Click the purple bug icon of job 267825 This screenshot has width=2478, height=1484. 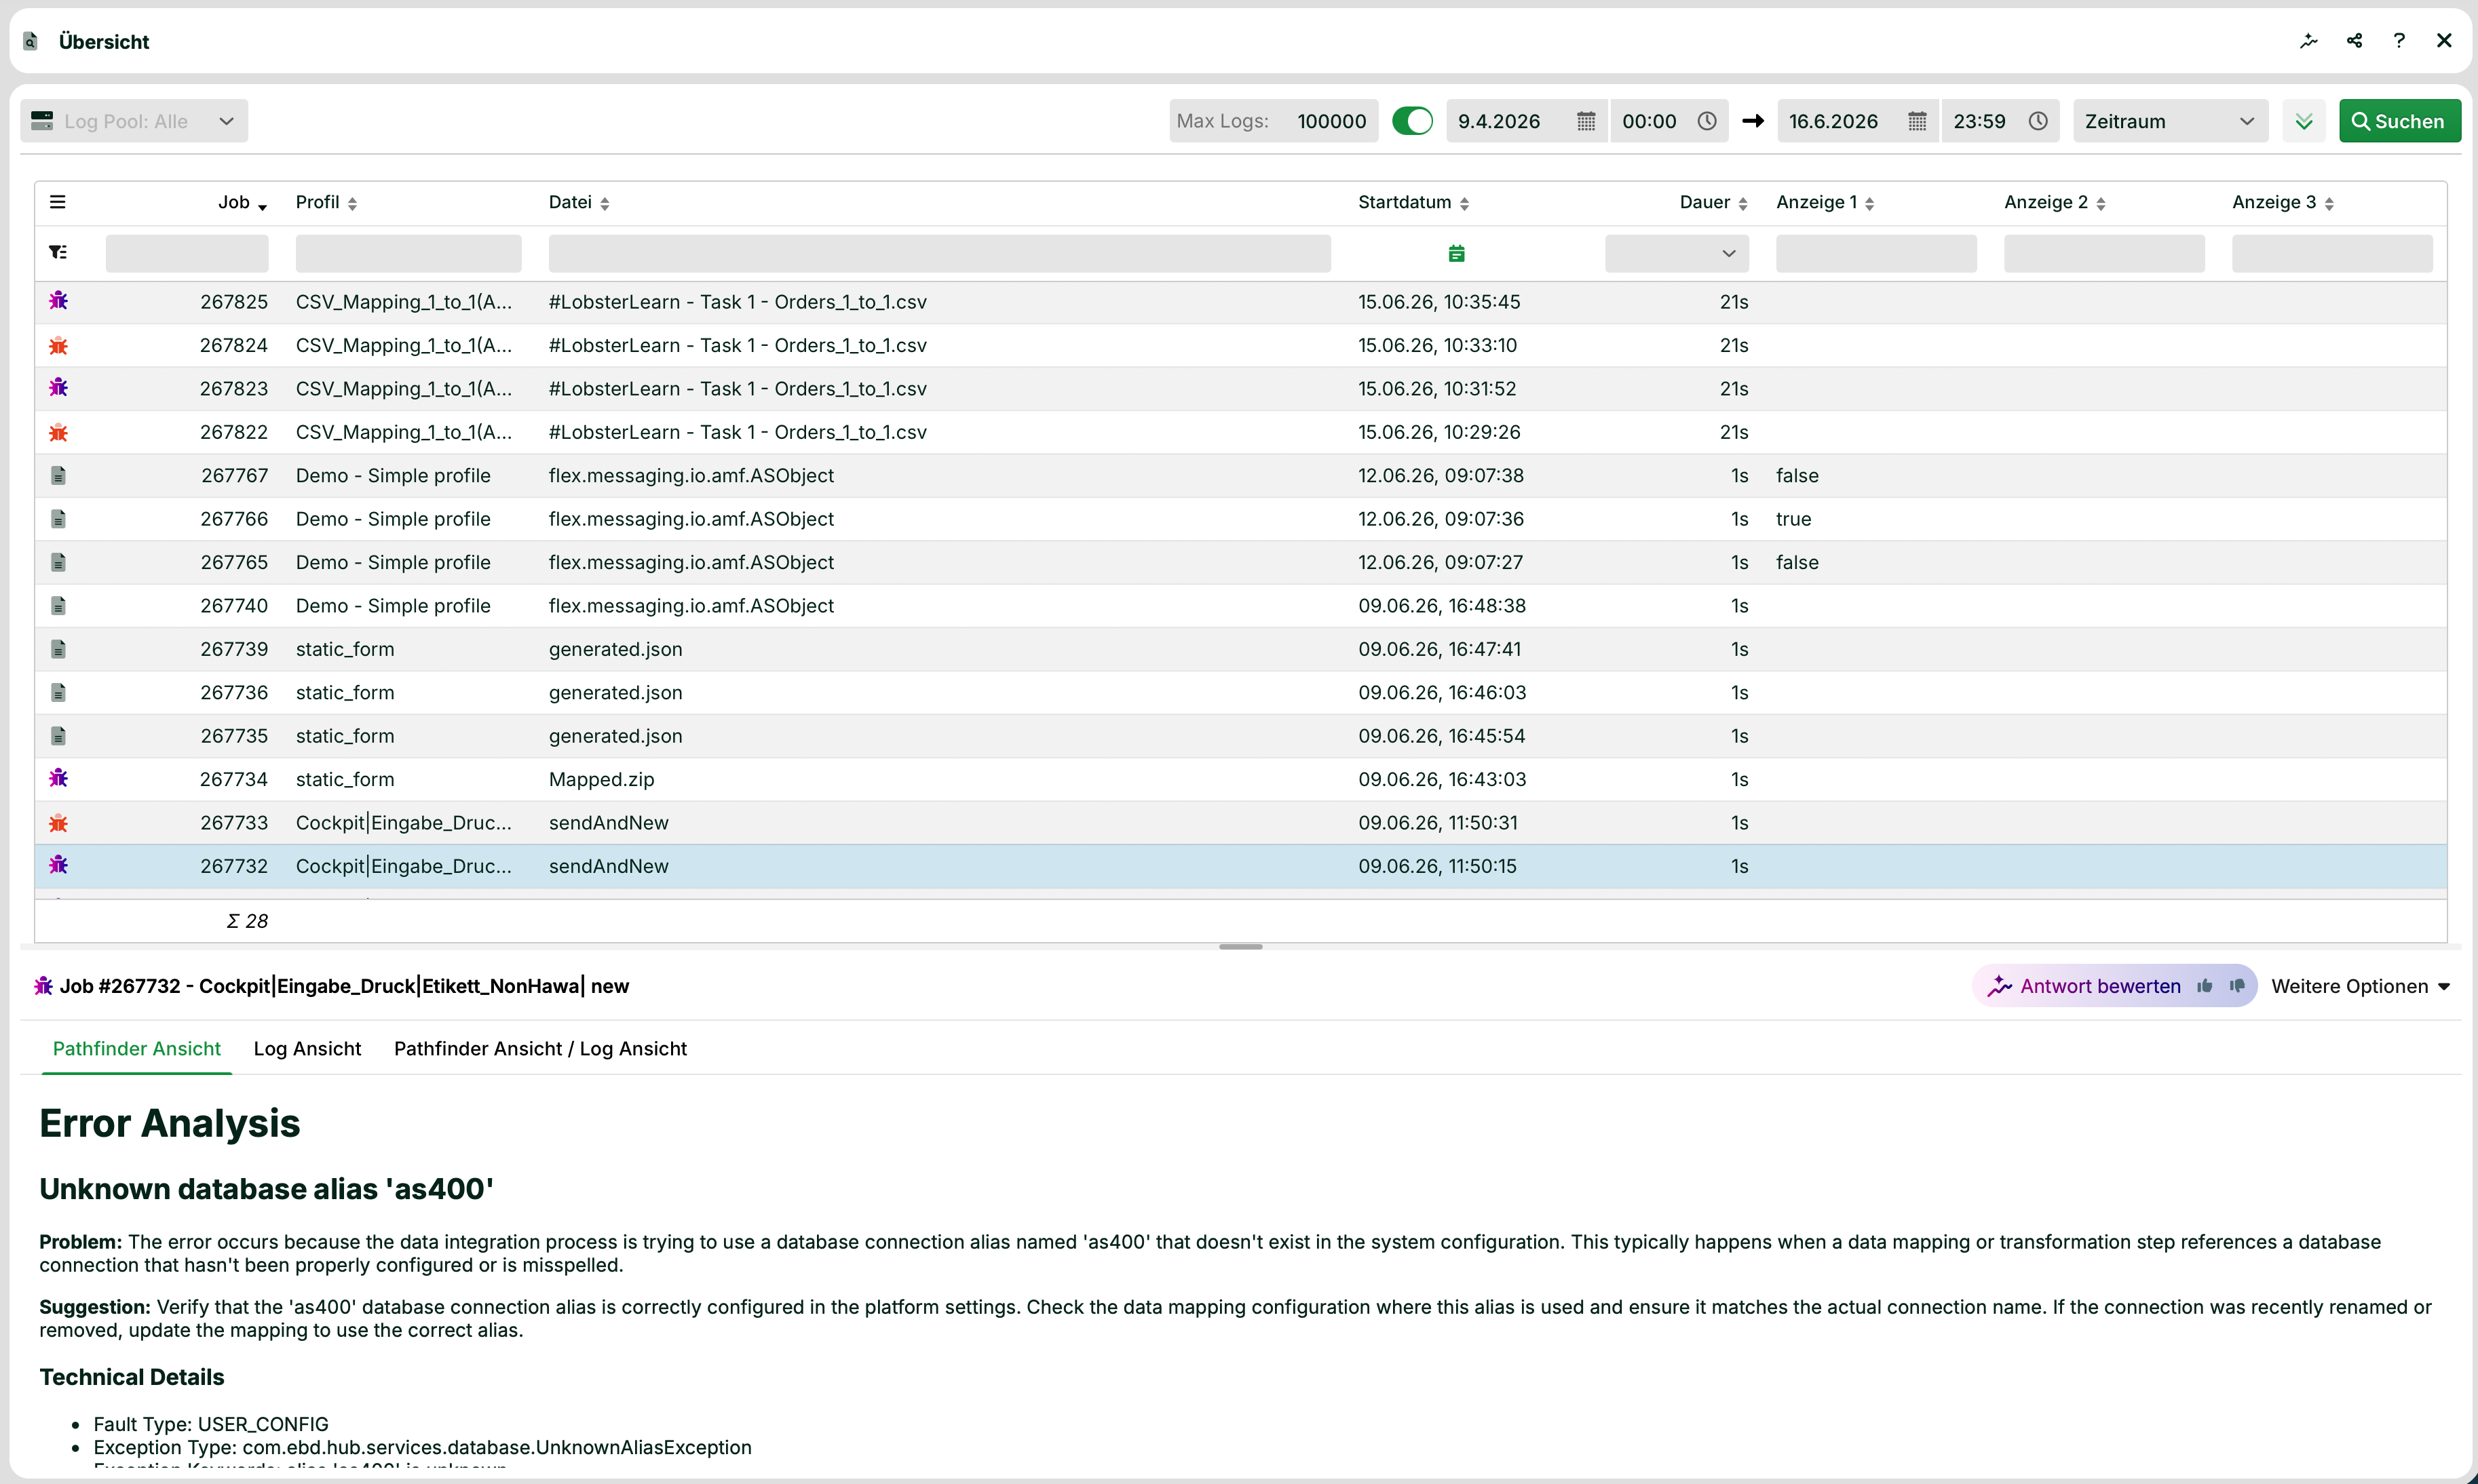pos(58,300)
